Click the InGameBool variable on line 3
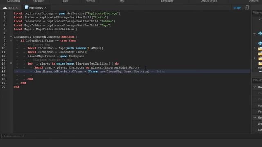262x147 pixels. (x=33, y=21)
